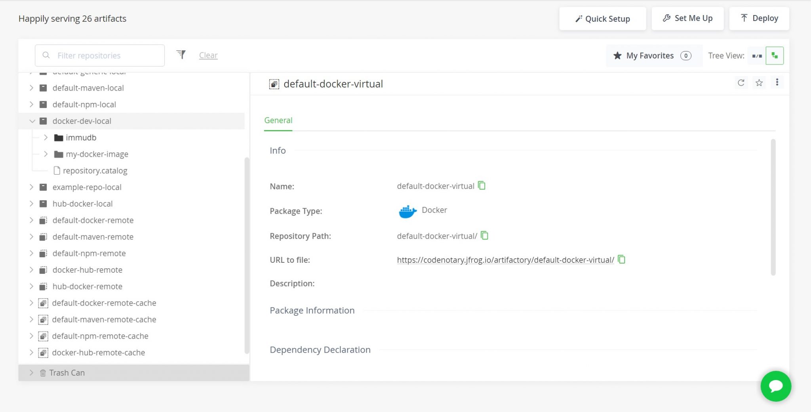Click the Trash Can icon in the sidebar

[43, 372]
